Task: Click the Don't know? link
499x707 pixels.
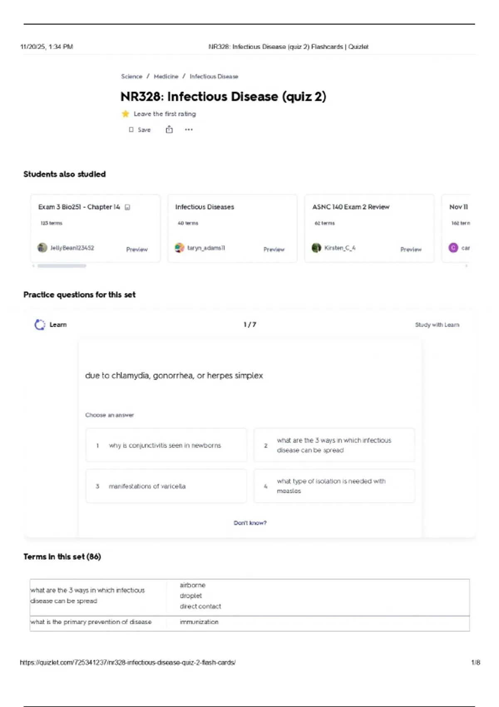Action: click(x=250, y=523)
